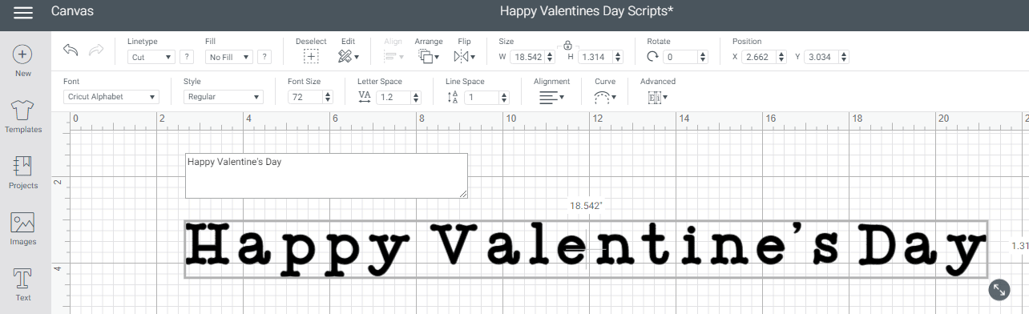1029x314 pixels.
Task: Open the Advanced ungroup options
Action: click(657, 97)
